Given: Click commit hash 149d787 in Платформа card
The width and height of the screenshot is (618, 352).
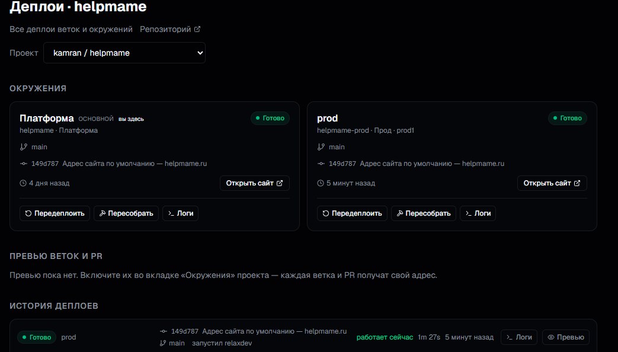Looking at the screenshot, I should pos(45,164).
